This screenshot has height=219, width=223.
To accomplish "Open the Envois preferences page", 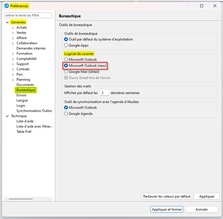I will tap(21, 95).
